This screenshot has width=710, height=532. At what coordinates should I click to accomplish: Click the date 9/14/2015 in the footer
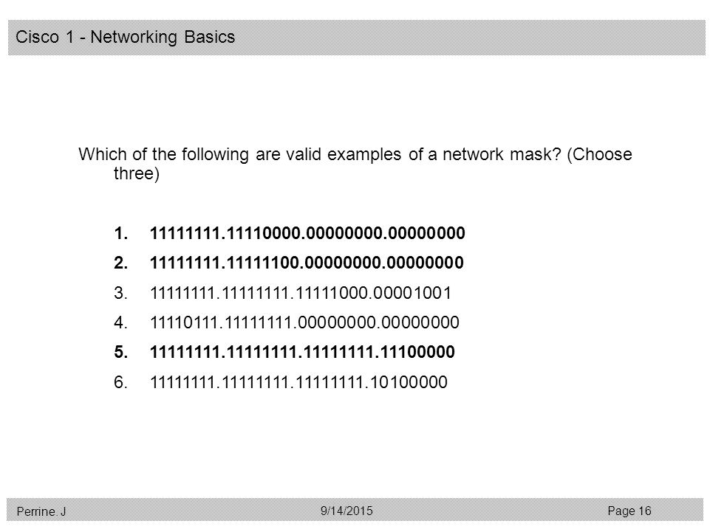(x=347, y=511)
